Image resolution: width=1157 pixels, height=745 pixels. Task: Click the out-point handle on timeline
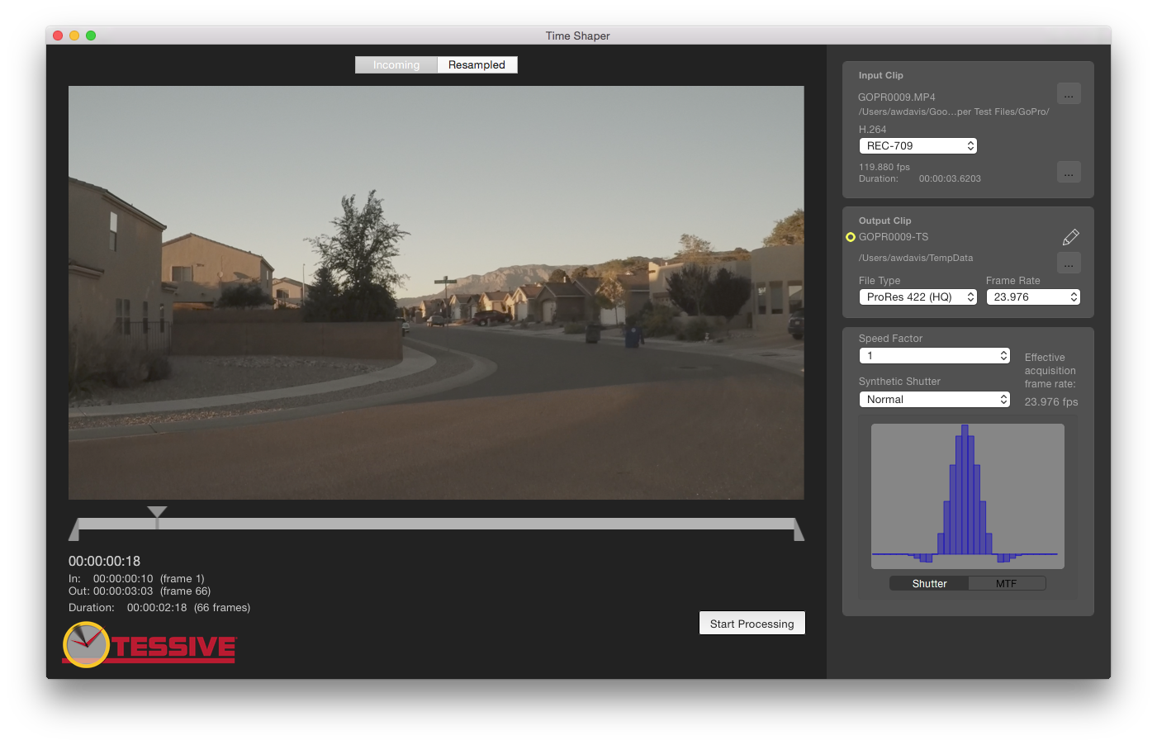[x=799, y=529]
